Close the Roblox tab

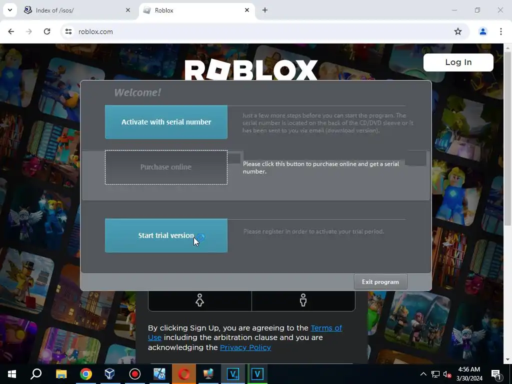pyautogui.click(x=247, y=10)
